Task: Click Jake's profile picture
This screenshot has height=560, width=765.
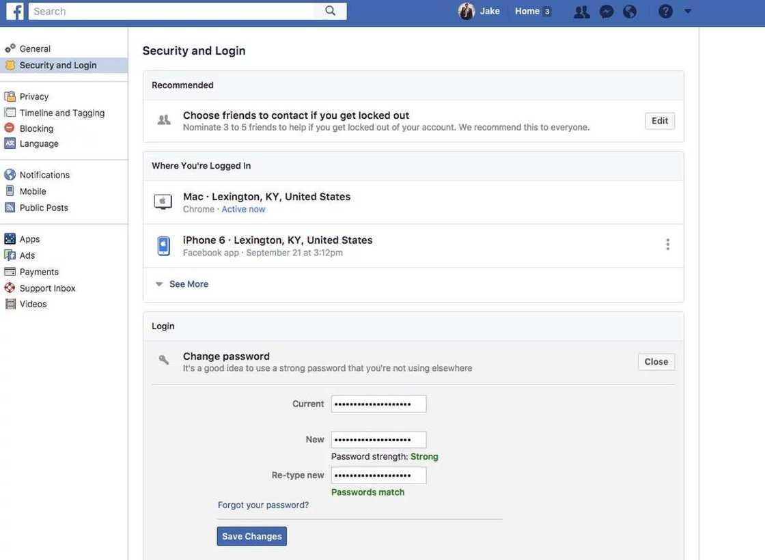Action: (x=467, y=12)
